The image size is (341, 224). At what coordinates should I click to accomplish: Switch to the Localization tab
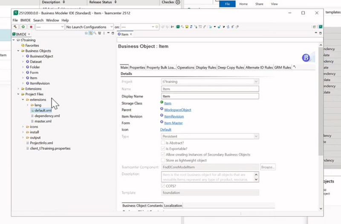[173, 206]
